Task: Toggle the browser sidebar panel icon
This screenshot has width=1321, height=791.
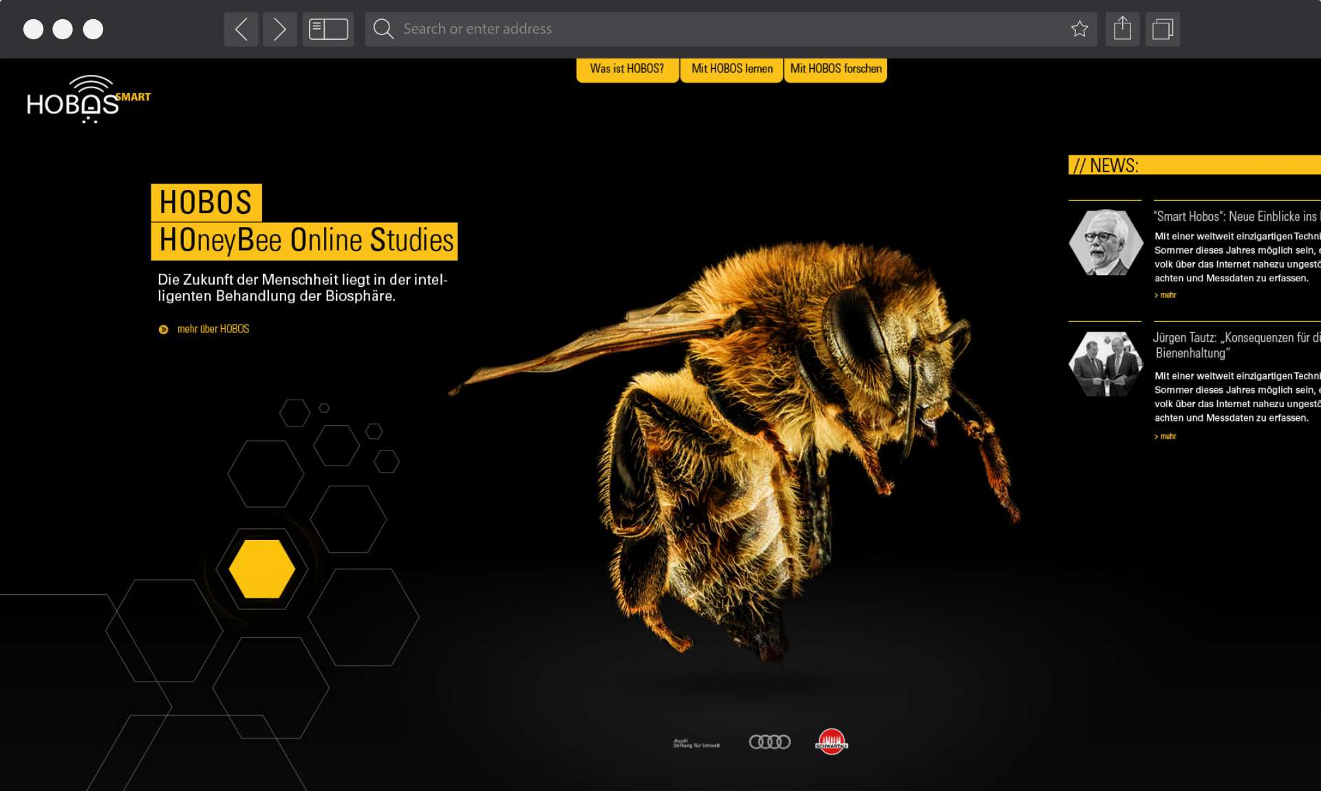Action: tap(328, 29)
